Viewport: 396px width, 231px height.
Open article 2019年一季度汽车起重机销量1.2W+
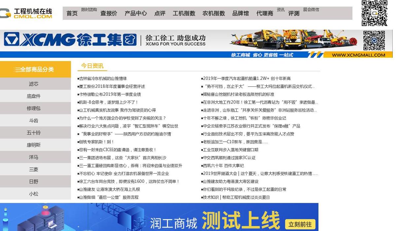pyautogui.click(x=246, y=79)
